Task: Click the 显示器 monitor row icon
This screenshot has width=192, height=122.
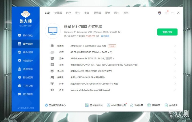Action: tap(52, 71)
